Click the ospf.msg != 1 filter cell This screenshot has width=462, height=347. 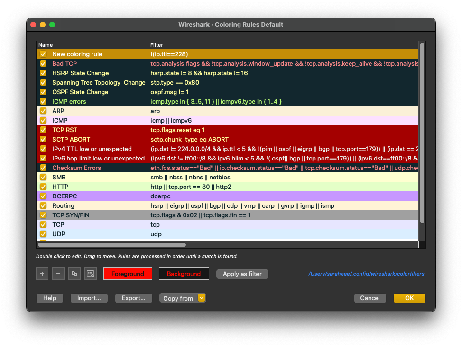tap(169, 92)
